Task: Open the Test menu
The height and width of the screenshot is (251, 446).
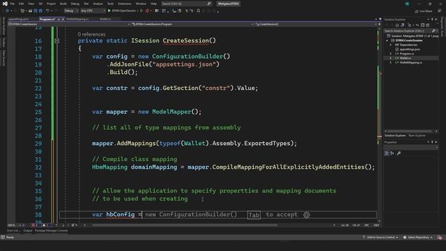Action: click(86, 3)
